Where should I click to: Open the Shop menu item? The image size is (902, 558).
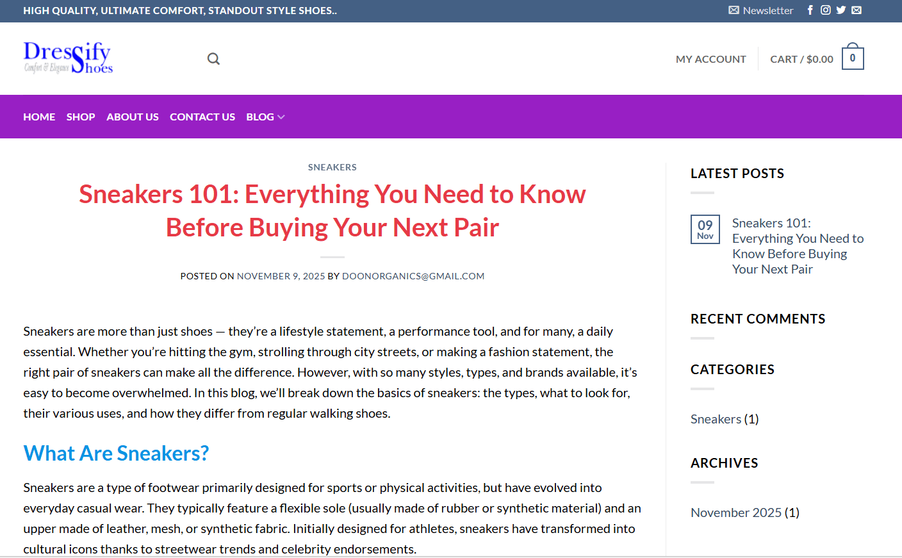tap(81, 117)
